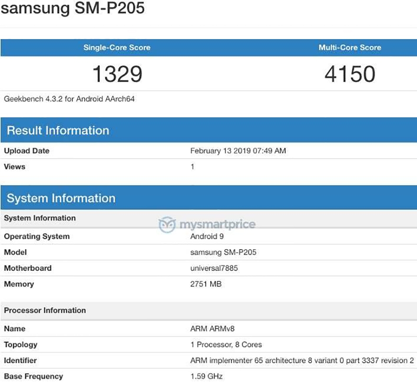Click the single-core value 1329

click(117, 74)
